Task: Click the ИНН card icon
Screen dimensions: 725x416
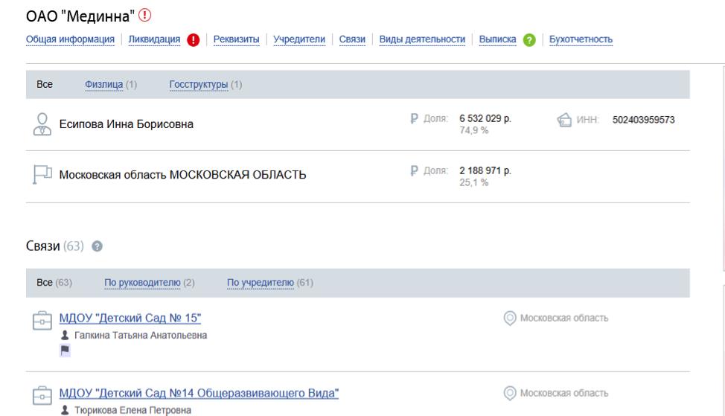Action: [564, 120]
